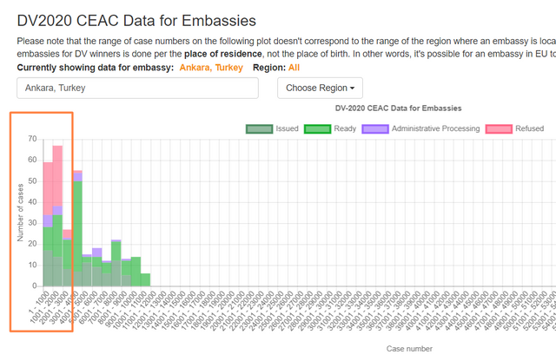Click the Ready legend label
556x361 pixels.
coord(345,128)
